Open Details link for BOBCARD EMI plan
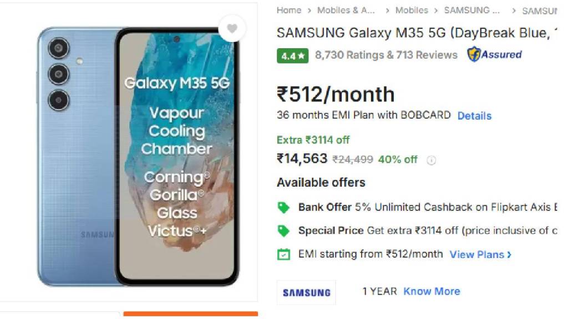The image size is (568, 319). (x=474, y=116)
